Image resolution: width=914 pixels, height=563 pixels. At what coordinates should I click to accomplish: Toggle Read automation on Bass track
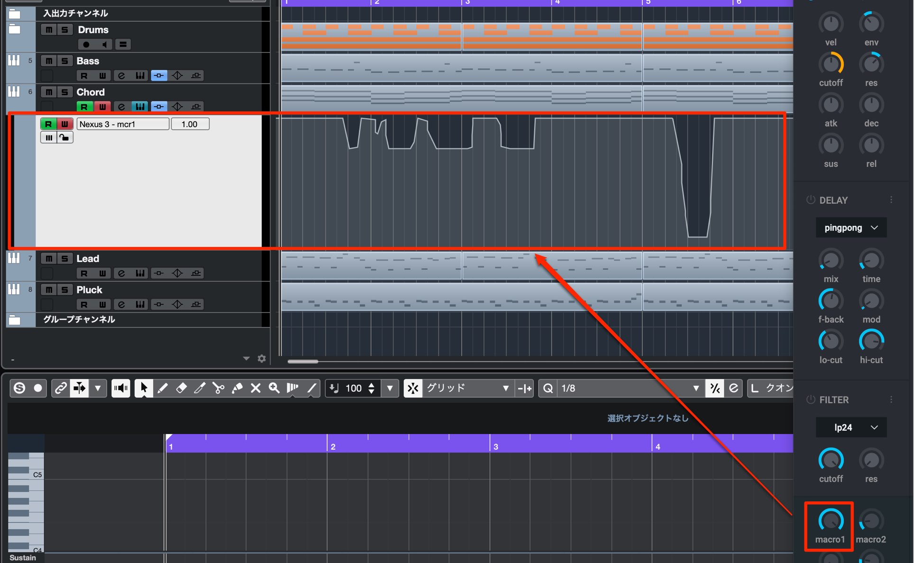click(x=84, y=75)
